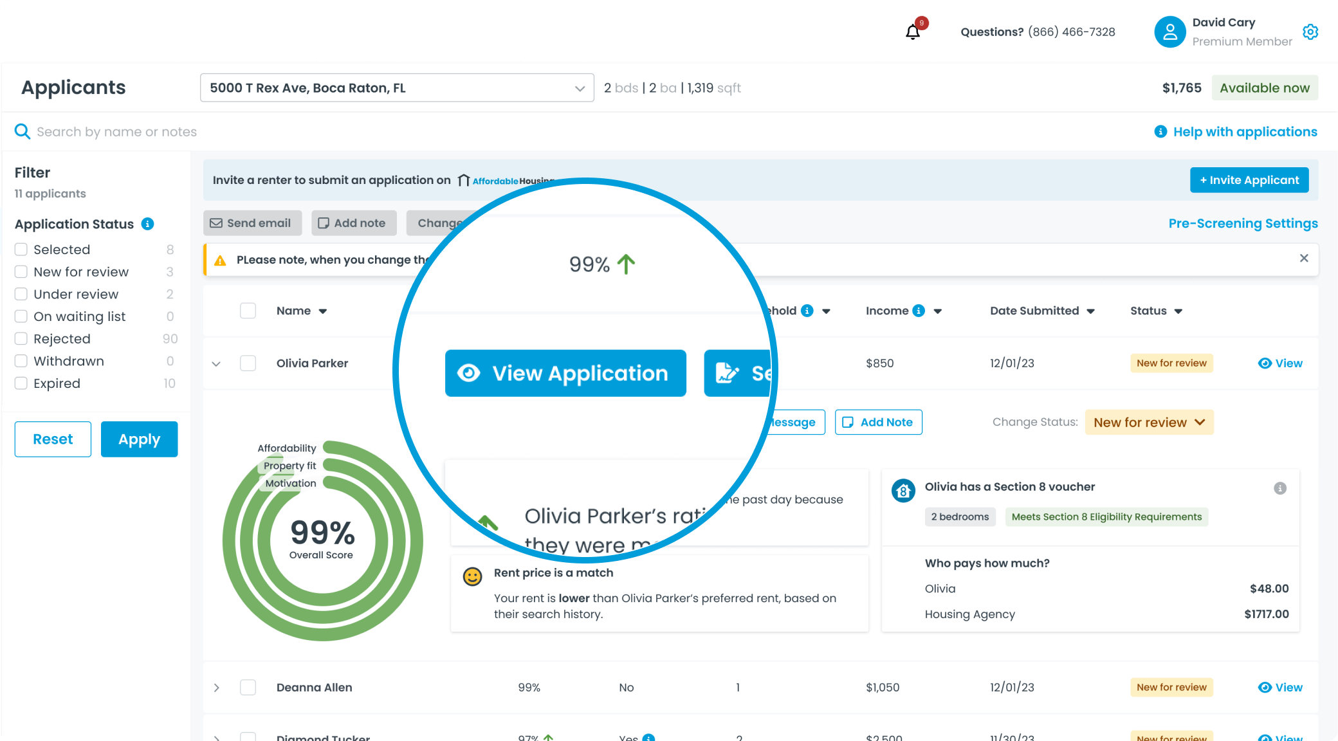
Task: Open the property address dropdown
Action: 396,88
